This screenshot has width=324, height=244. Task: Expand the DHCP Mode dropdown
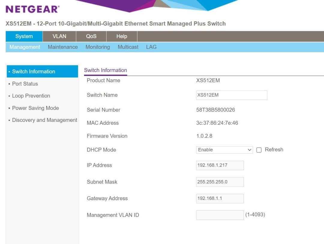click(x=224, y=150)
